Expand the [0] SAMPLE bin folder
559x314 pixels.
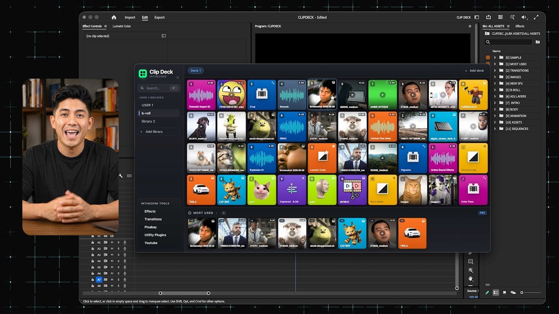(x=495, y=58)
